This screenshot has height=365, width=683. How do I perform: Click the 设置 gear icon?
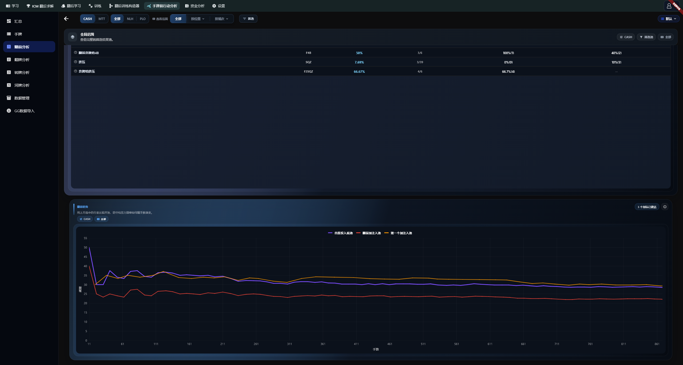pyautogui.click(x=214, y=6)
